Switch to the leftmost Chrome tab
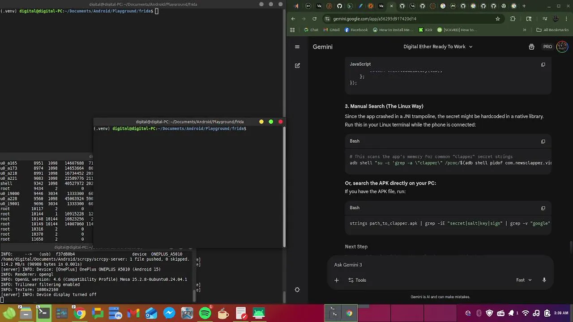This screenshot has height=322, width=573. pyautogui.click(x=297, y=6)
